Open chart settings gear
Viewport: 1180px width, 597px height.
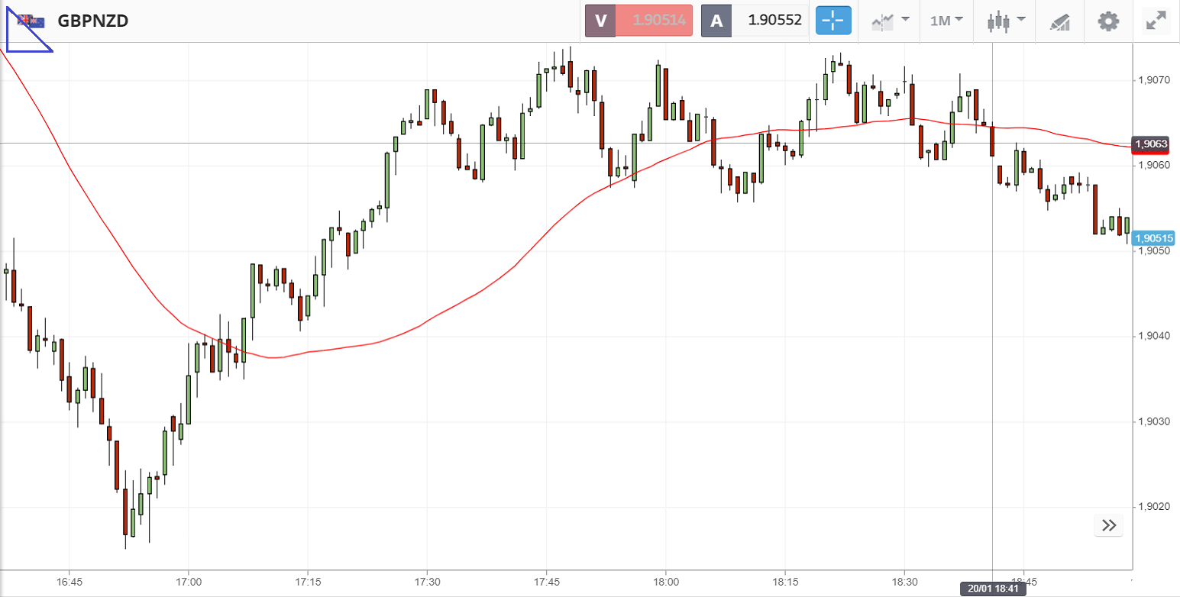pos(1107,21)
